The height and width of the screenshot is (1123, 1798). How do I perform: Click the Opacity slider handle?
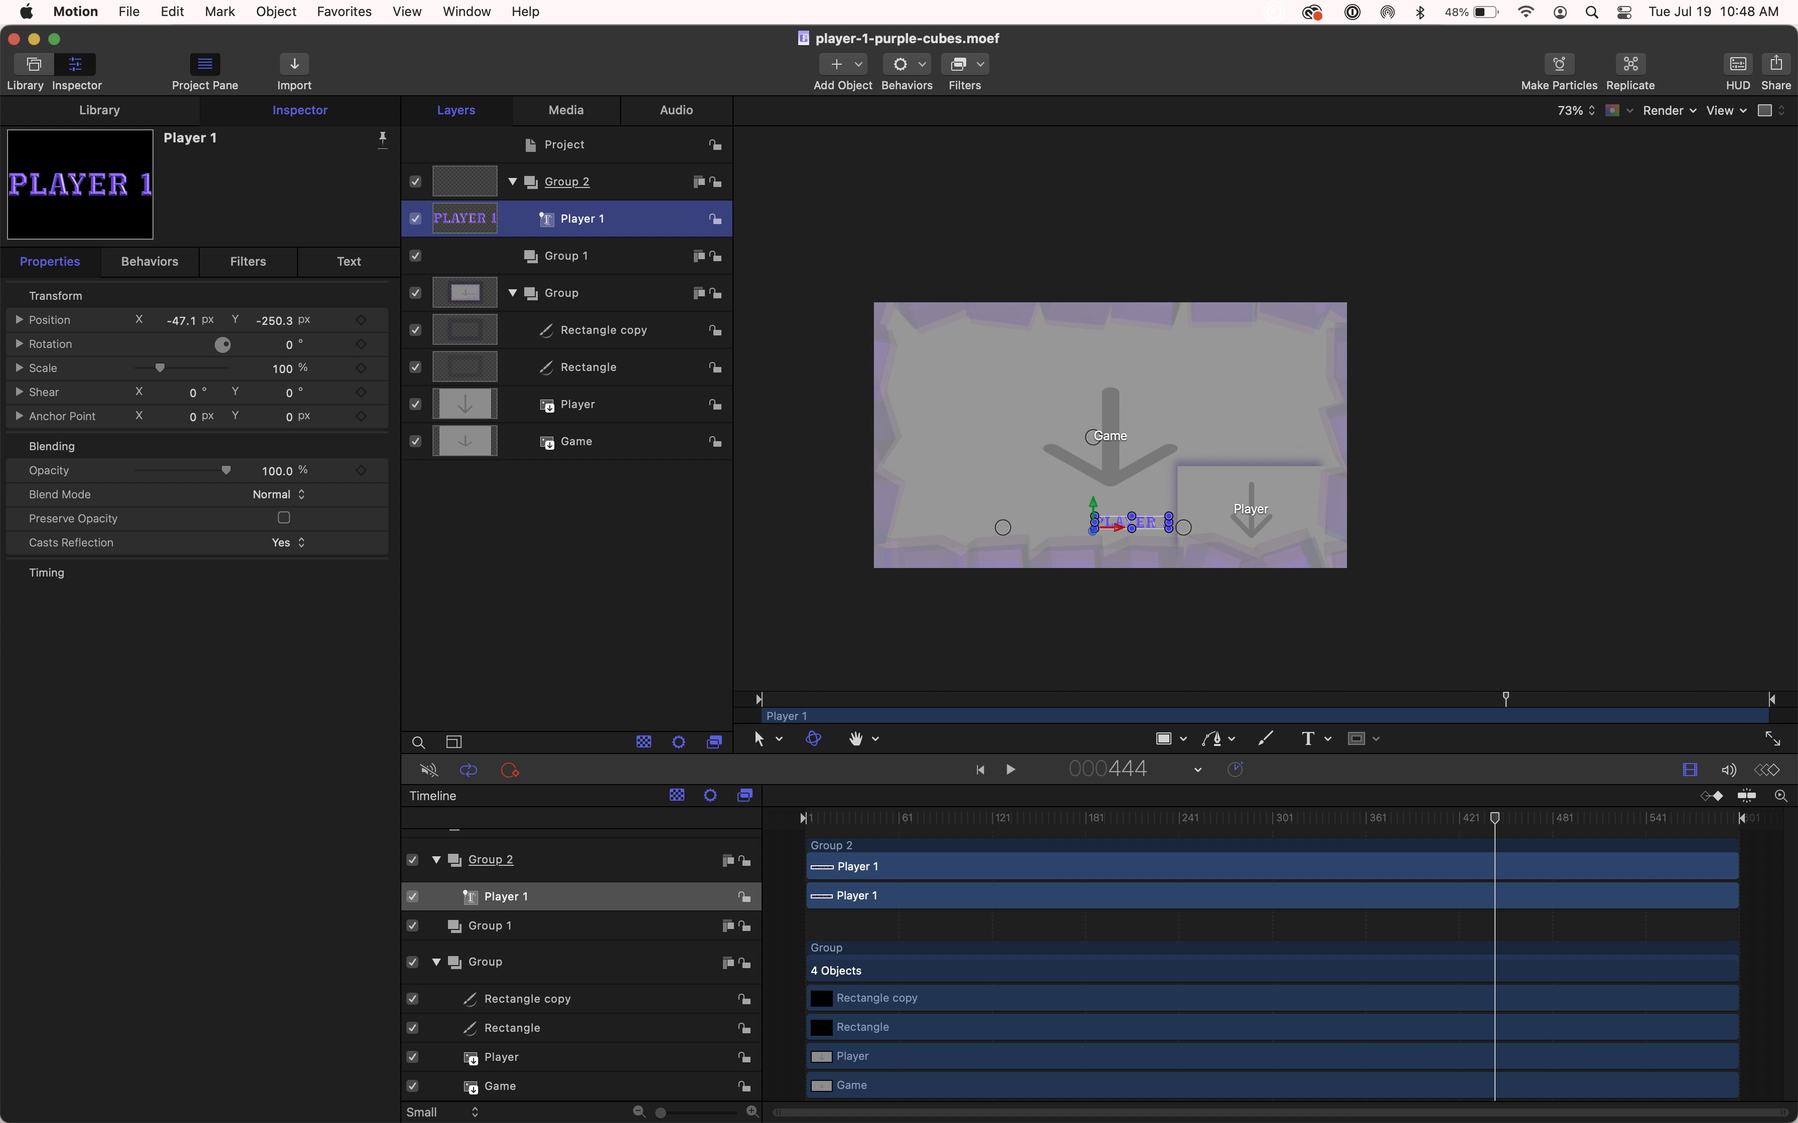click(226, 470)
